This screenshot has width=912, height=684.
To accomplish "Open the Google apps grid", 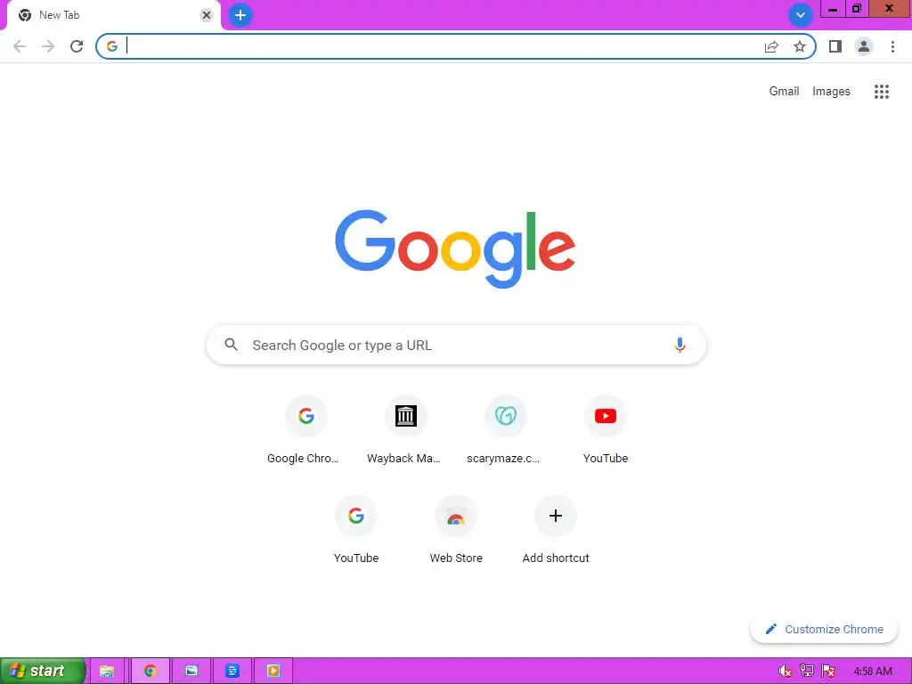I will tap(882, 92).
